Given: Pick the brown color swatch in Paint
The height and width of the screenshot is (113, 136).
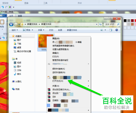Looking at the screenshot, I should (x=132, y=24).
